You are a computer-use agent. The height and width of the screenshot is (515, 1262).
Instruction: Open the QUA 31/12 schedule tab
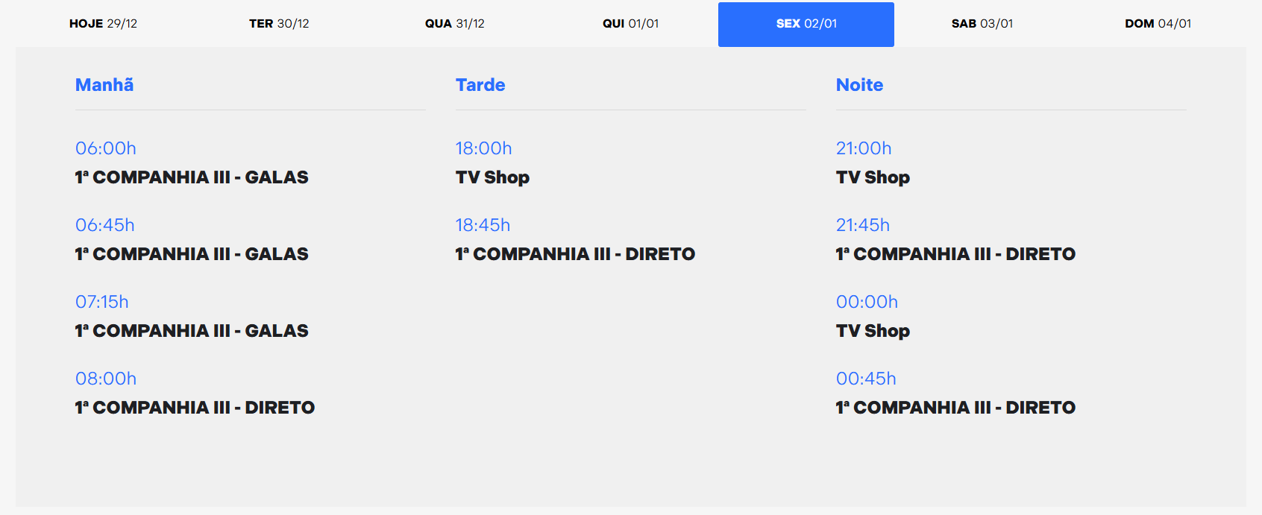[x=455, y=24]
